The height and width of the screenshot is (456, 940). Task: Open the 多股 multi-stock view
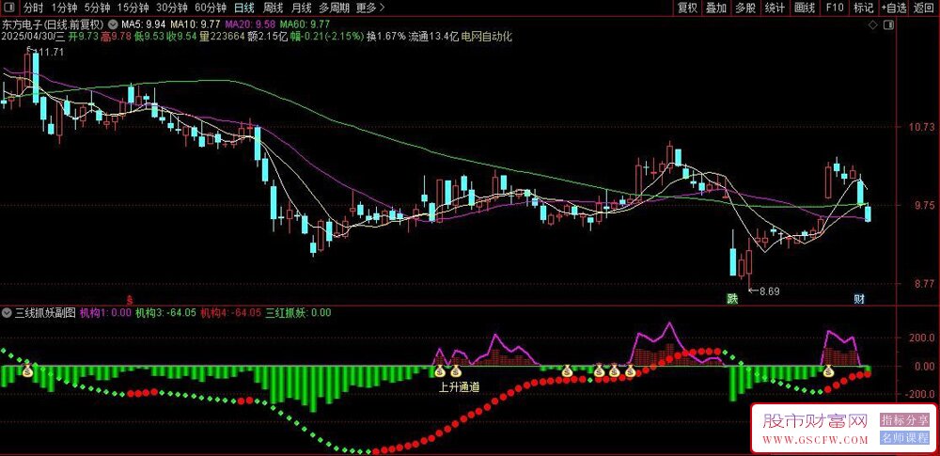coord(745,8)
